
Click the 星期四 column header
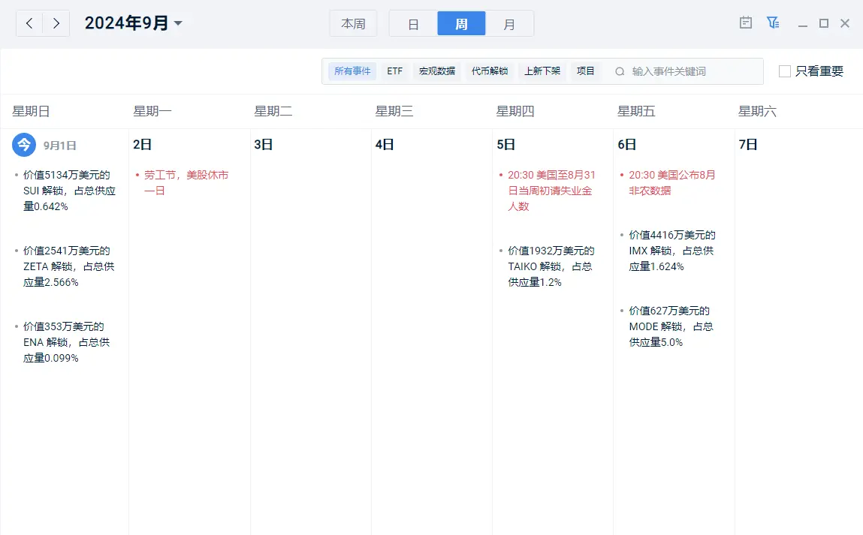click(x=515, y=111)
